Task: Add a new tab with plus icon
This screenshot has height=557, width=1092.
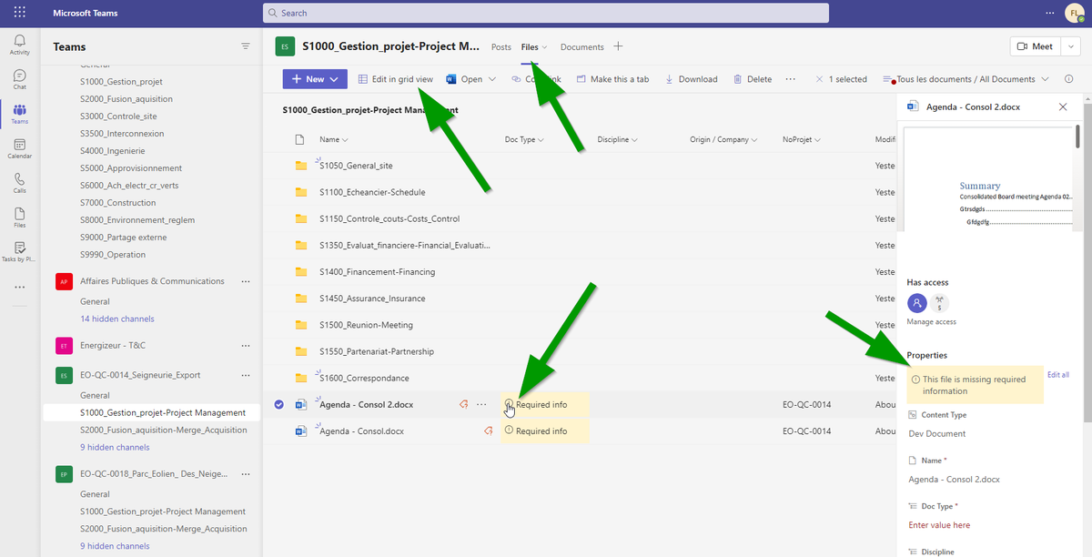Action: point(618,46)
